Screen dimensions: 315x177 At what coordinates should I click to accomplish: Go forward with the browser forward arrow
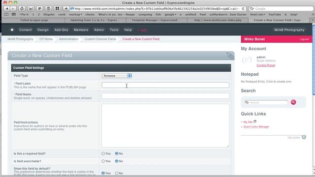click(13, 9)
